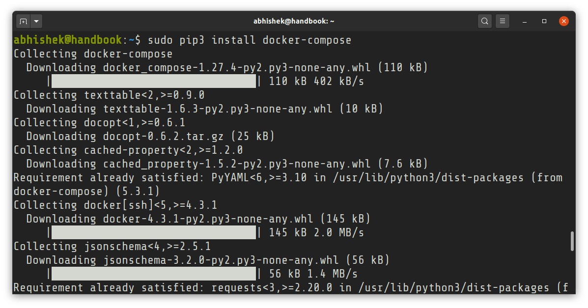Click the title bar showing abhishek@handbook: ~
The width and height of the screenshot is (588, 308).
[294, 21]
